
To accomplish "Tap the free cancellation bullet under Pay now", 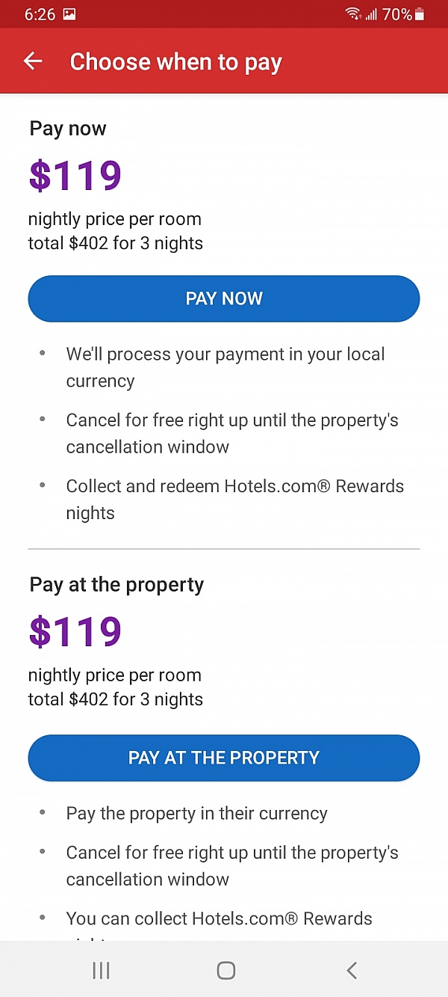I will click(232, 433).
